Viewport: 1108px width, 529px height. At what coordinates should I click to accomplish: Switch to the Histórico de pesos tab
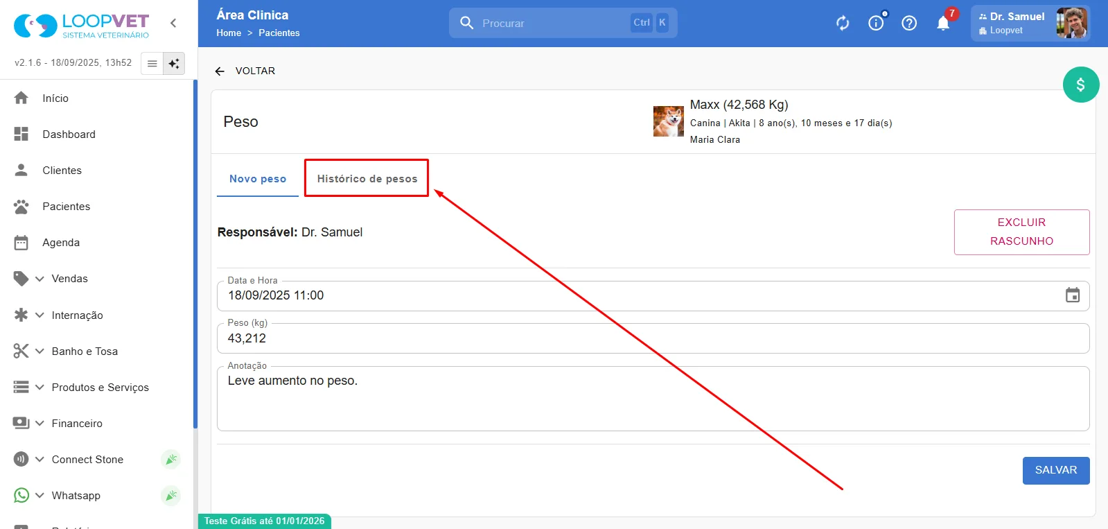[x=367, y=179]
